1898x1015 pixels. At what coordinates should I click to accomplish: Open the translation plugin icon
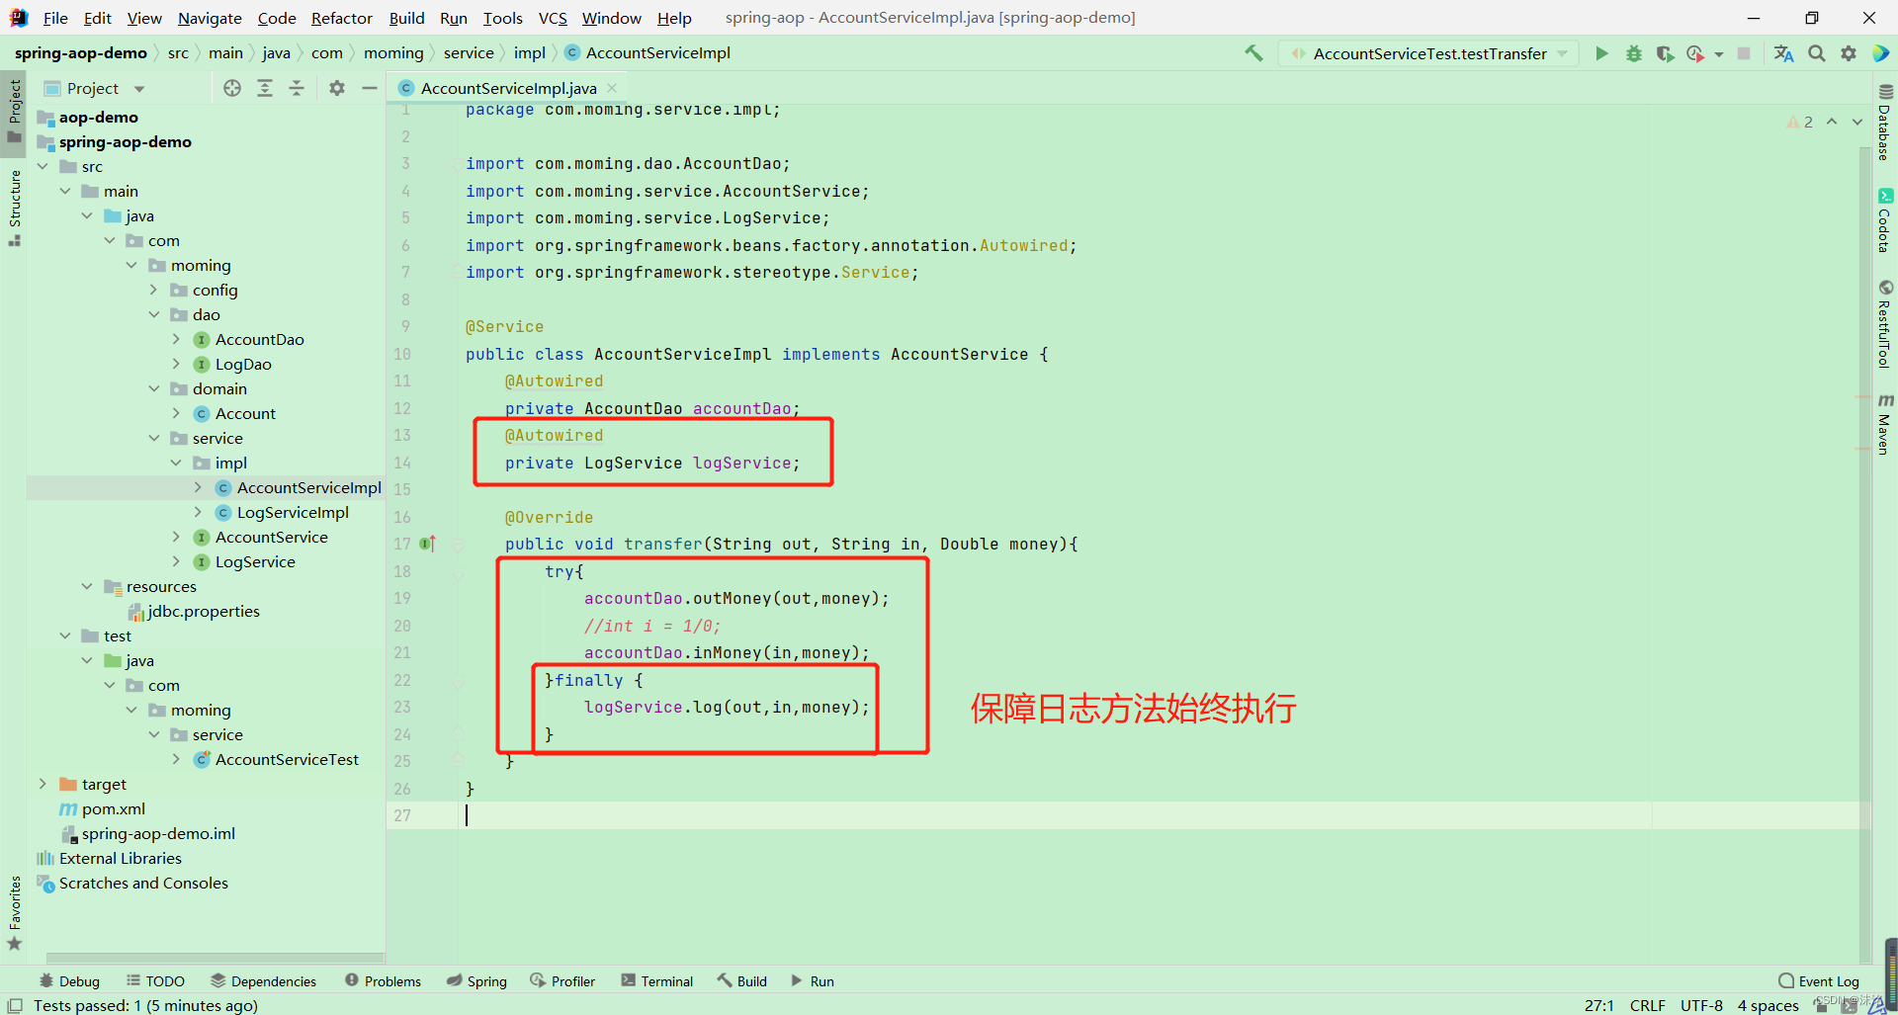(1783, 53)
